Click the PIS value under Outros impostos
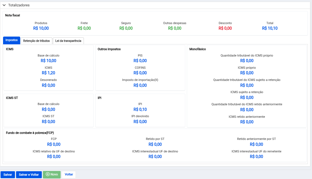Viewport: 312px width, 179px height. click(x=140, y=61)
